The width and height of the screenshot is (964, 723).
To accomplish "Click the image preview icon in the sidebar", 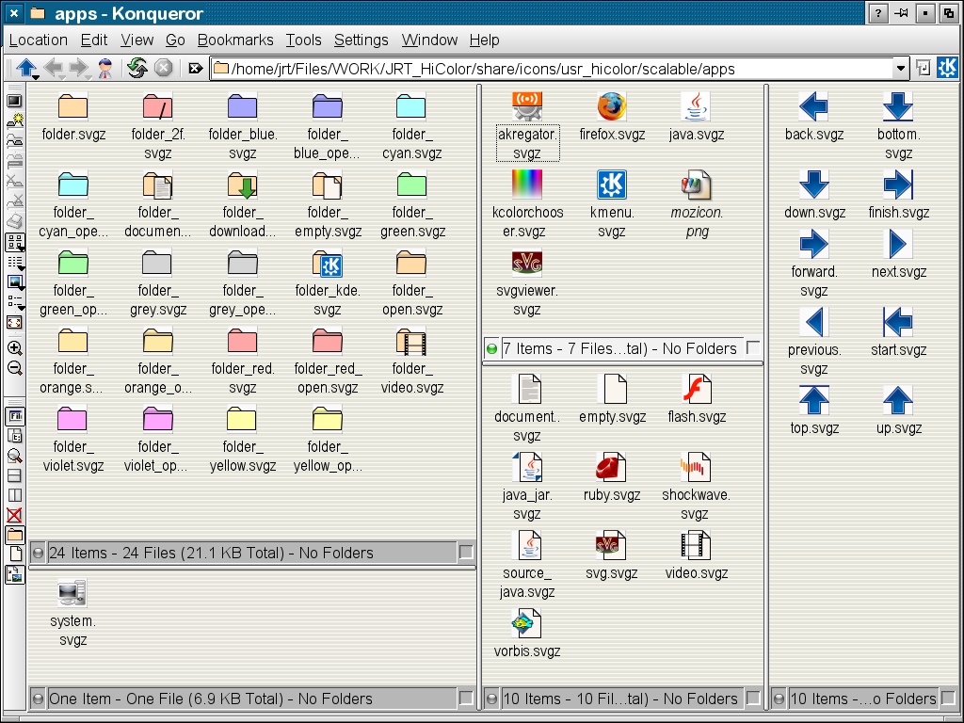I will pos(15,282).
